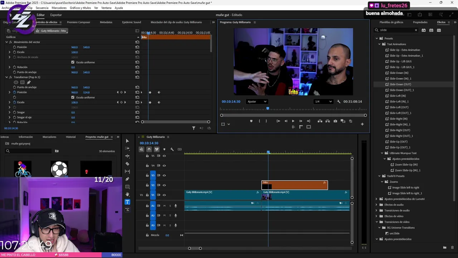
Task: Select the Ripple Edit tool
Action: pyautogui.click(x=127, y=156)
